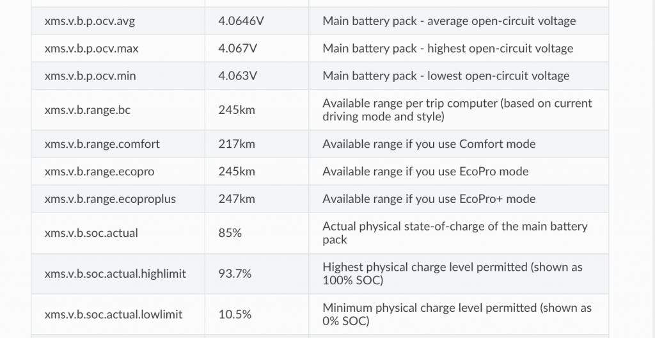This screenshot has width=655, height=338.
Task: Select the xms.v.b.range.bc metric name
Action: click(88, 110)
